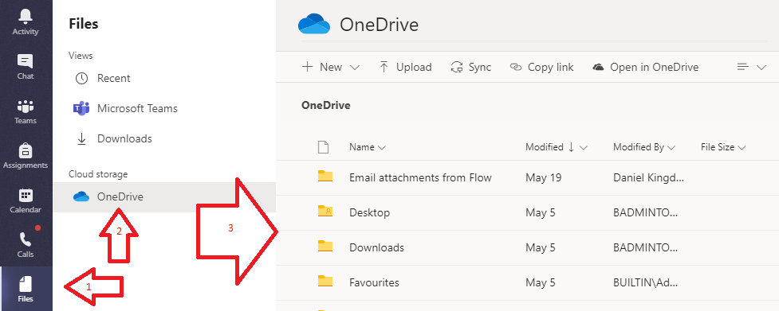Open the Chat icon in sidebar
The image size is (779, 311).
26,61
